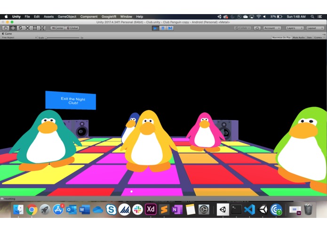Open the GameObject menu
This screenshot has height=232, width=327.
click(x=67, y=16)
